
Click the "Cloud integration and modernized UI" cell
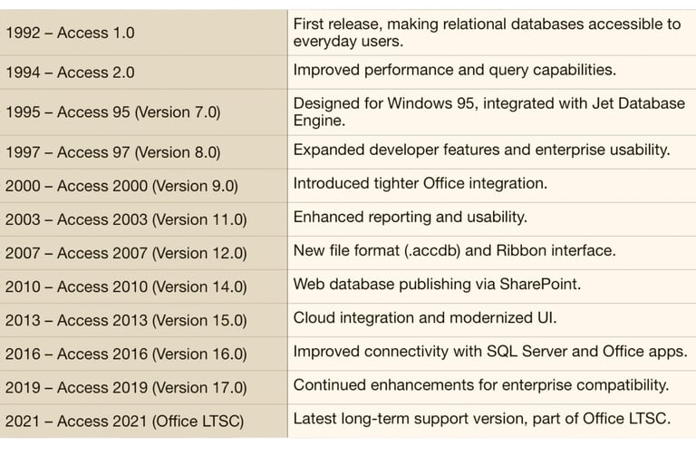(x=424, y=317)
